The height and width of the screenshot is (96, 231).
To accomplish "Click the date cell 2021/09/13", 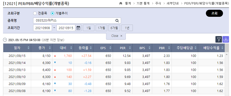I will coord(17,70).
